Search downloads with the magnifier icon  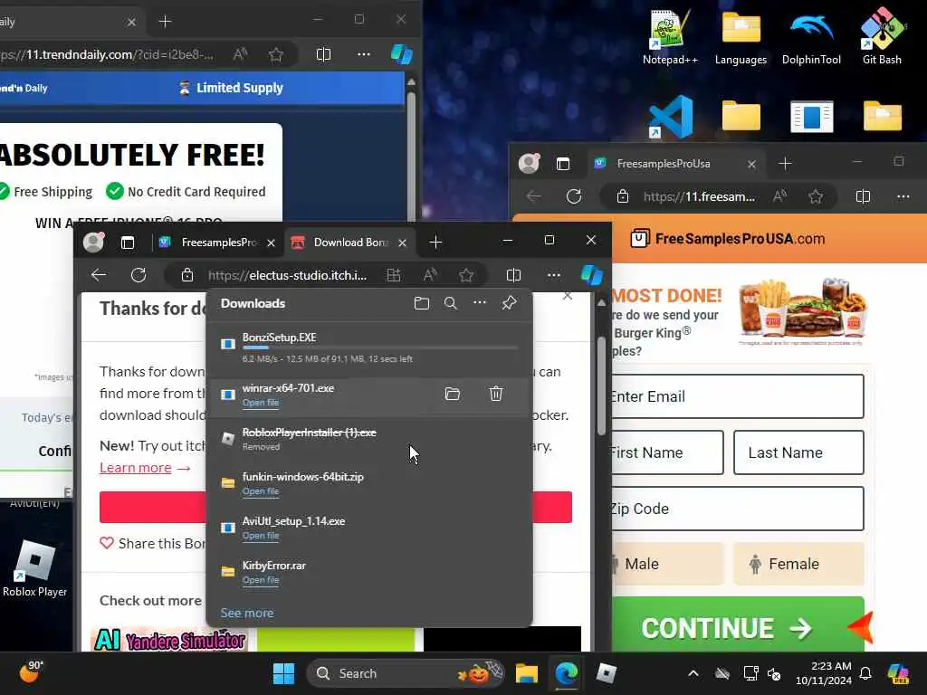[x=451, y=303]
